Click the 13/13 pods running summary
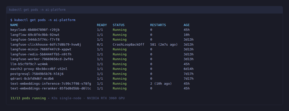The width and height of the screenshot is (289, 111). pos(28,98)
